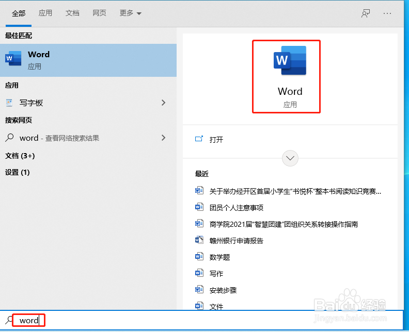409x332 pixels.
Task: Open recent file 关于举办经开区首届小学生
Action: coord(295,191)
